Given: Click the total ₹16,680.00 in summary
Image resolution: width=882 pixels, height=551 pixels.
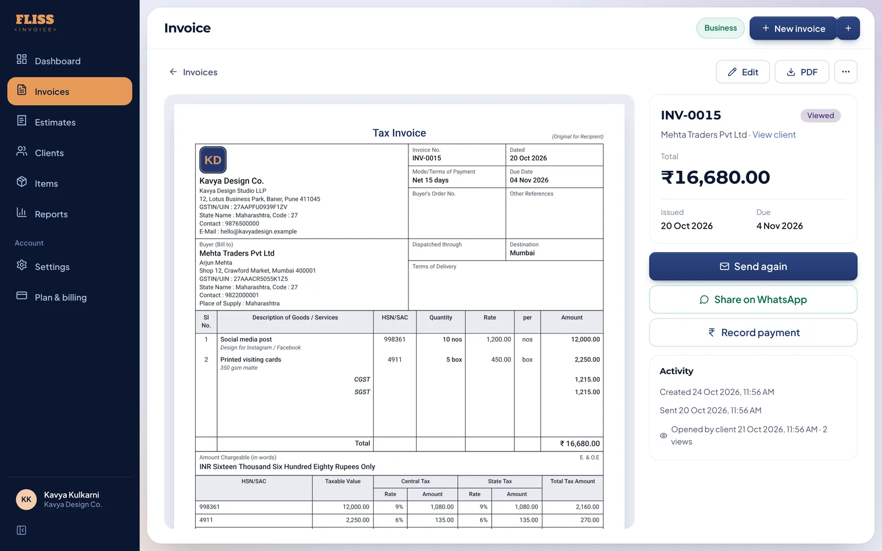Looking at the screenshot, I should tap(716, 177).
